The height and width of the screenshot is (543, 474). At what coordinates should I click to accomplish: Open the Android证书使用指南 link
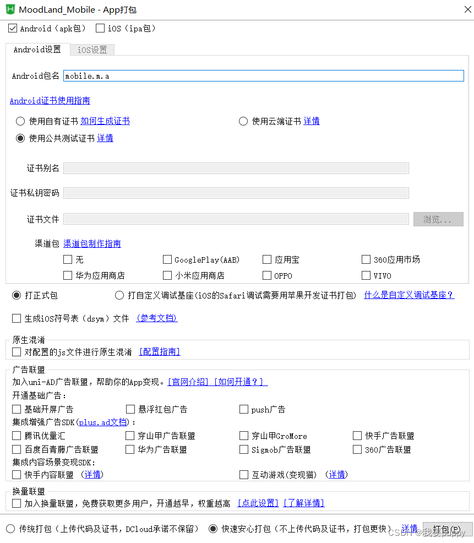[x=50, y=100]
